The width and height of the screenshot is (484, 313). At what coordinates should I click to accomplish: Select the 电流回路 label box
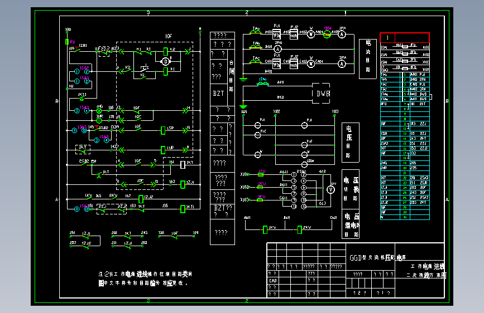(368, 59)
